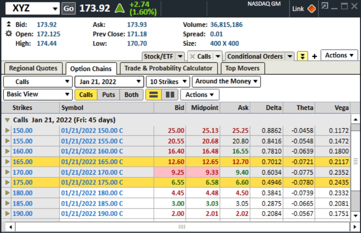Toggle the Puts display button
This screenshot has height=233, width=361.
click(109, 95)
